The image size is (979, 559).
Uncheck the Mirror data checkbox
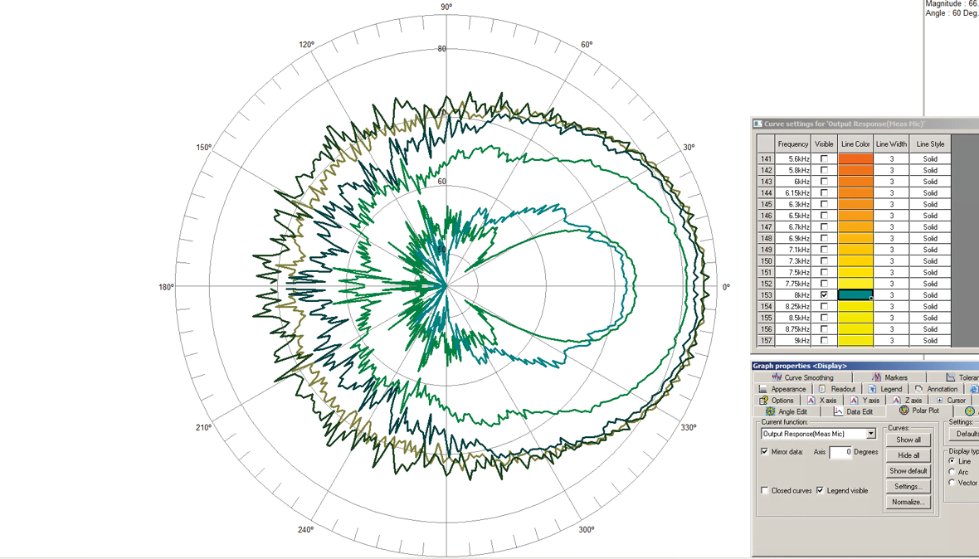click(x=764, y=452)
